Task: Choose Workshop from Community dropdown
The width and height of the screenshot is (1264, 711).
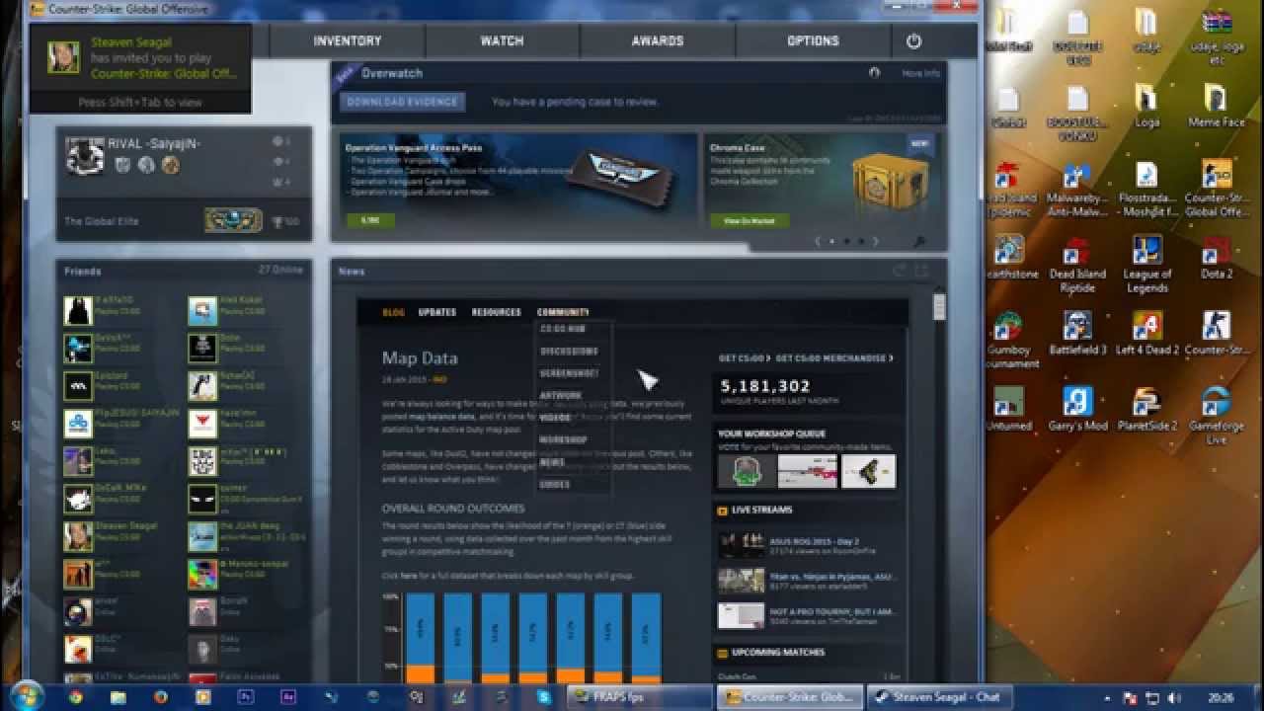Action: [x=564, y=439]
